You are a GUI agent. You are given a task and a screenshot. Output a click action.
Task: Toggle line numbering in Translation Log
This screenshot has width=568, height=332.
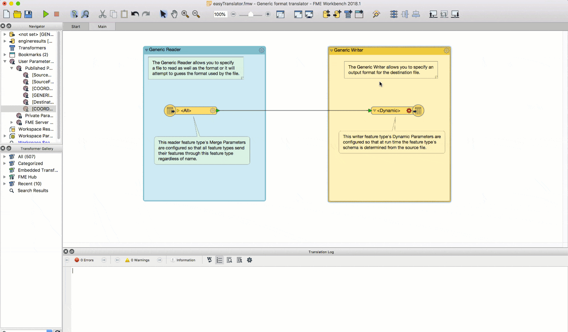(x=219, y=260)
